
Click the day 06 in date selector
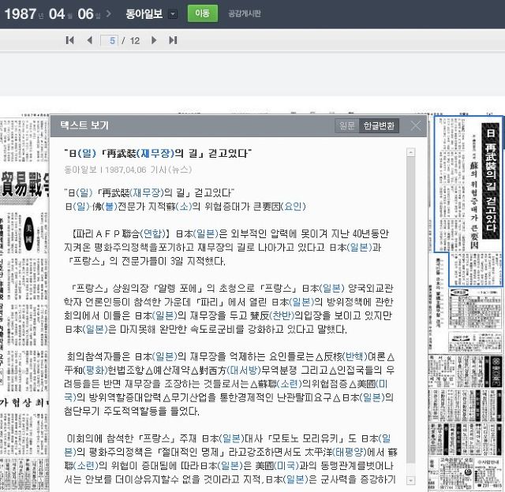coord(86,14)
